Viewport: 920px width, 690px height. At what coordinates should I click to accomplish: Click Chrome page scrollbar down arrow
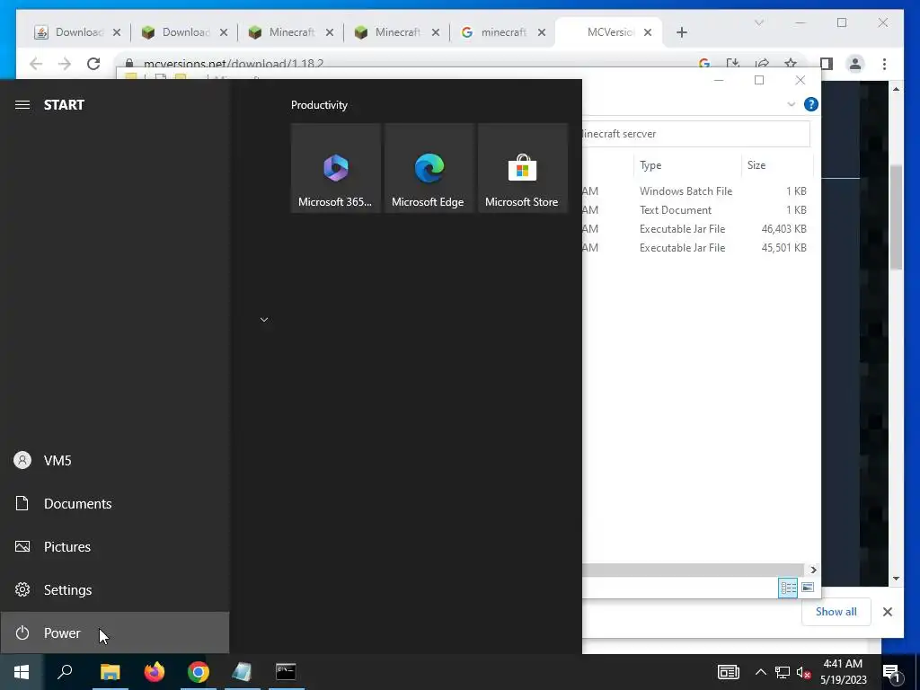(x=896, y=578)
